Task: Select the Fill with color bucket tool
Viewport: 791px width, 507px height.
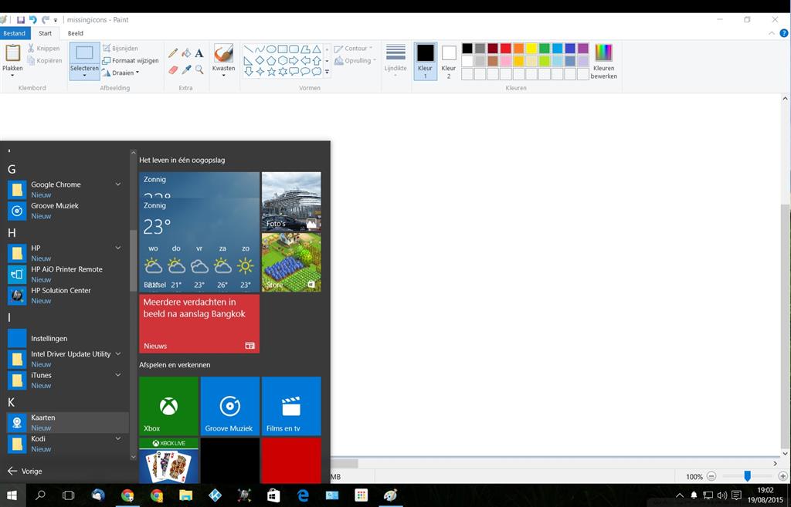Action: click(186, 53)
